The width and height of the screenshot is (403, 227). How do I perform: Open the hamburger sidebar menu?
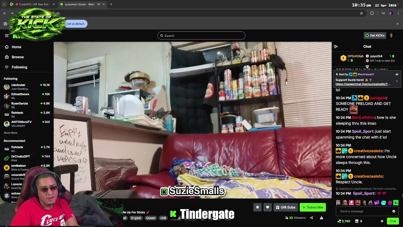pyautogui.click(x=7, y=36)
